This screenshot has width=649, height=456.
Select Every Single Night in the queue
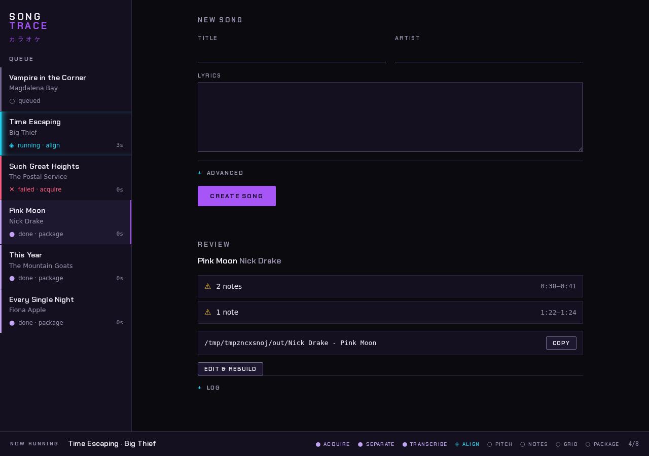[x=66, y=311]
